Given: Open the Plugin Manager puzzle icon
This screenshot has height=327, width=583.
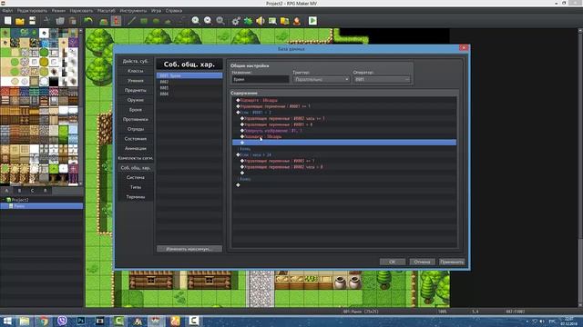Looking at the screenshot, I should click(248, 21).
